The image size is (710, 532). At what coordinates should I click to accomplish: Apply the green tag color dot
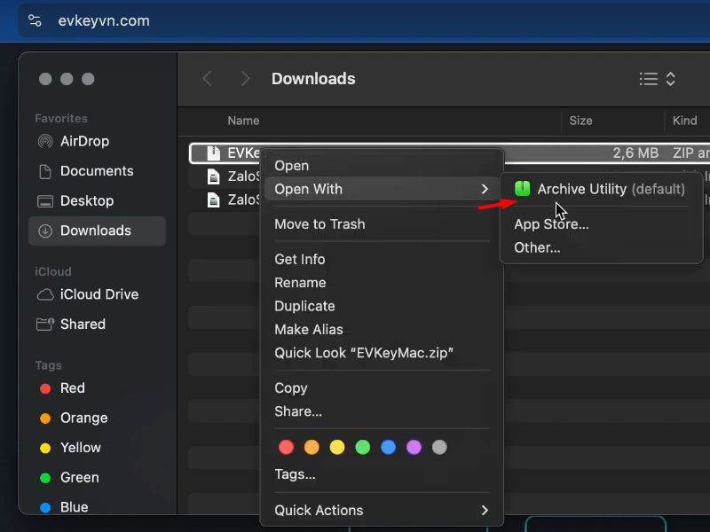click(x=363, y=448)
